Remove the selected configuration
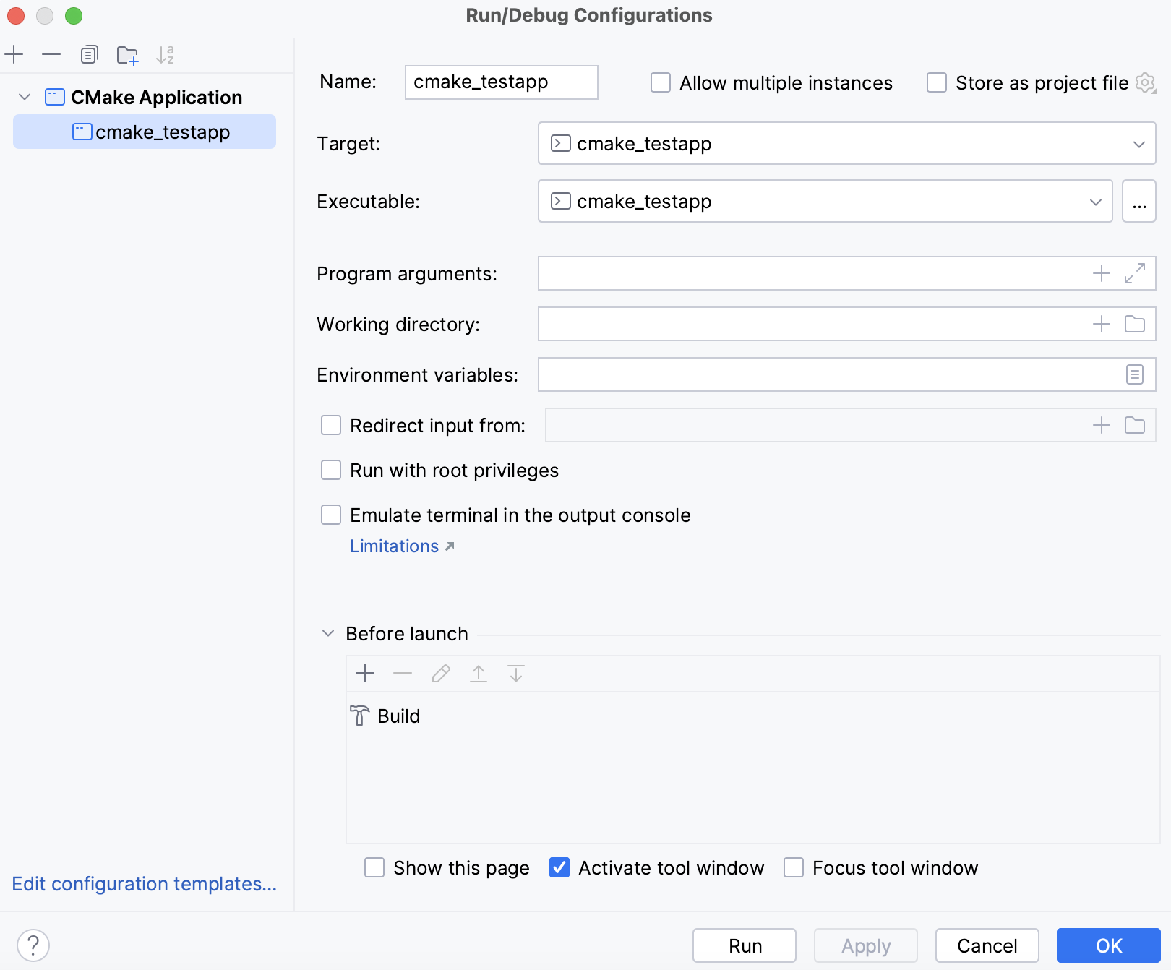The width and height of the screenshot is (1171, 970). (50, 53)
